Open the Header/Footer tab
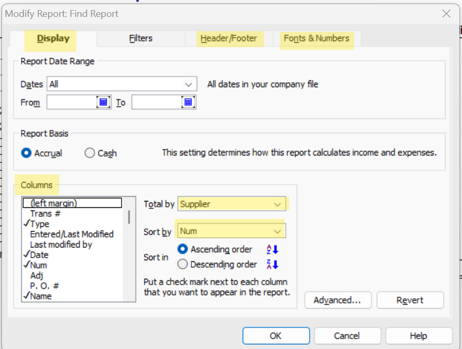Image resolution: width=462 pixels, height=349 pixels. click(229, 38)
